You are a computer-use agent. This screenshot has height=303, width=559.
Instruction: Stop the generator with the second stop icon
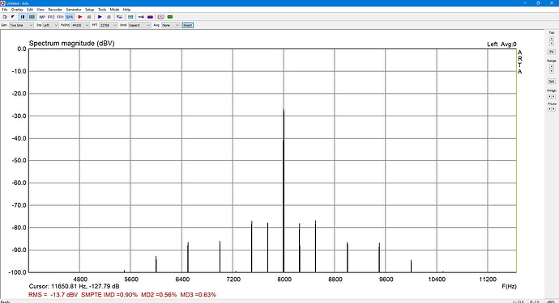[109, 17]
